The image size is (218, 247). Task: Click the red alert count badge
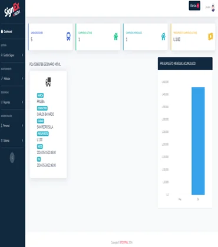(x=198, y=5)
